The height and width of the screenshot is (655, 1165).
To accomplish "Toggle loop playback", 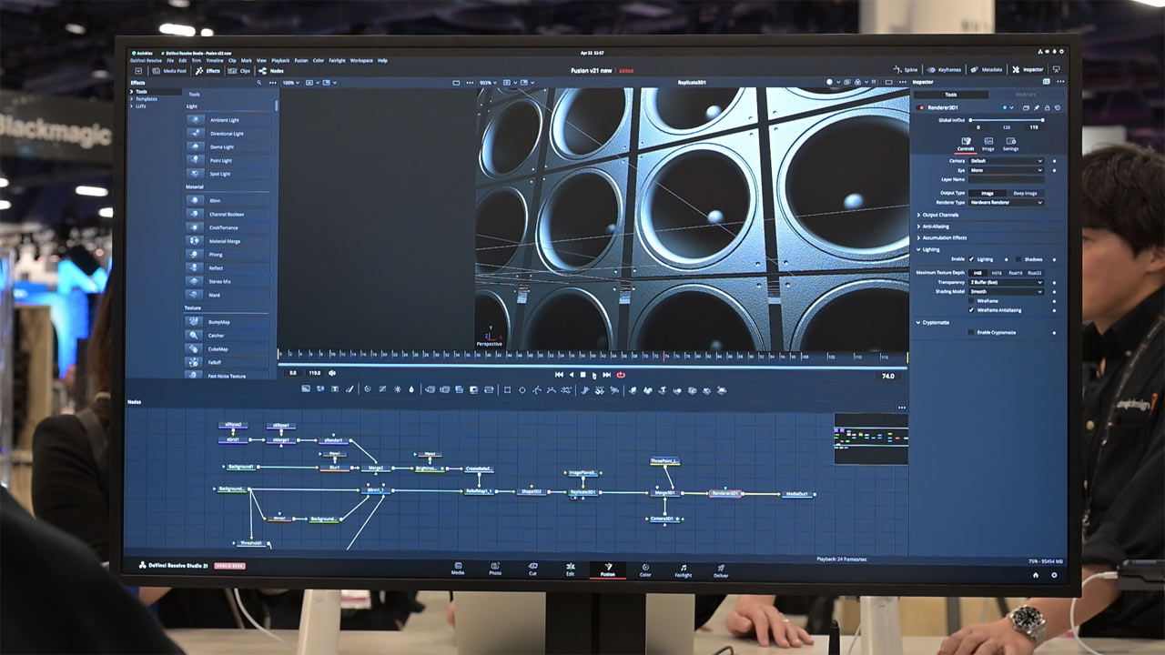I will pyautogui.click(x=621, y=375).
